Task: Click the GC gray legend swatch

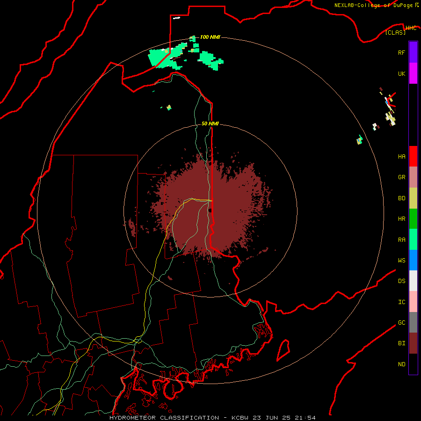Action: tap(413, 322)
